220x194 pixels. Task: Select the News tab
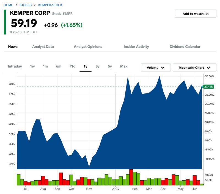click(13, 47)
